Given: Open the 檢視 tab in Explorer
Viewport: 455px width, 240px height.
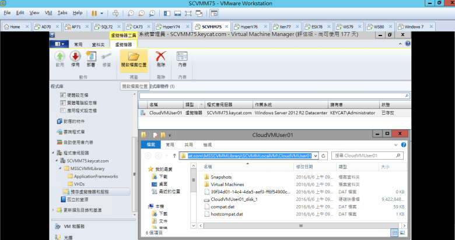Looking at the screenshot, I should click(207, 144).
